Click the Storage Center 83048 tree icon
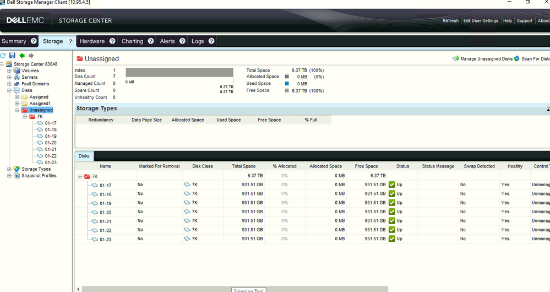The height and width of the screenshot is (292, 550). 9,64
